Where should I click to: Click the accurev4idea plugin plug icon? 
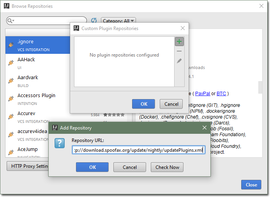(11, 135)
